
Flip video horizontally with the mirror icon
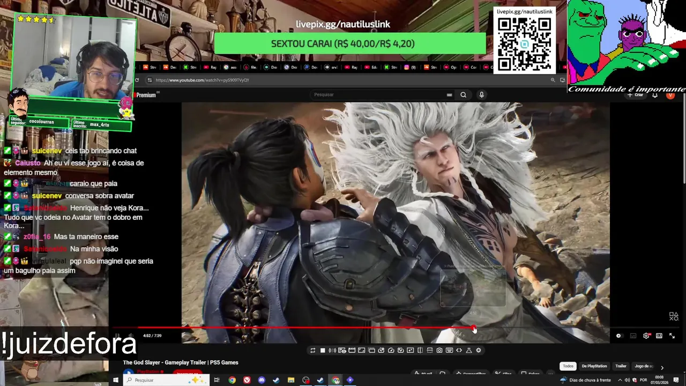[x=420, y=350]
